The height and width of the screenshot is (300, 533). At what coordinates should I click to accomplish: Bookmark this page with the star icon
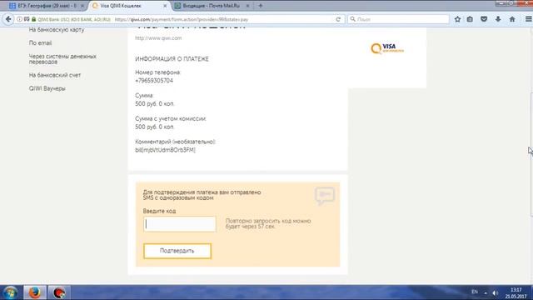(457, 19)
